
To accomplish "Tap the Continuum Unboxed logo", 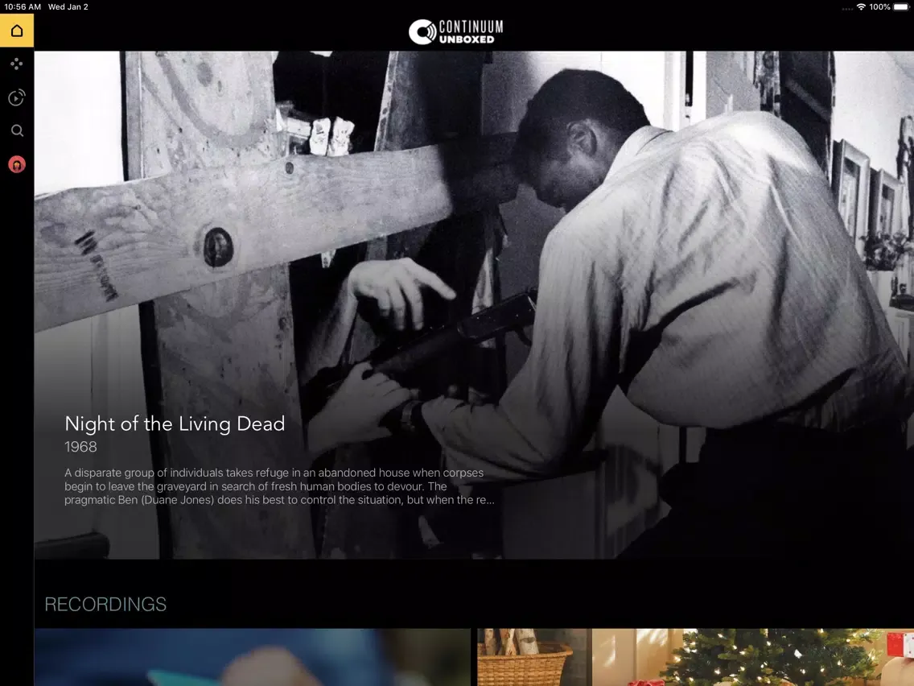I will [456, 31].
